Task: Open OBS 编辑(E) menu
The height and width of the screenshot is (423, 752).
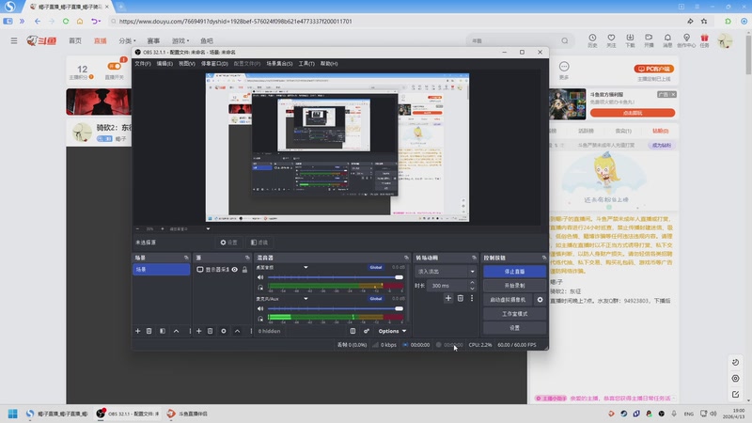Action: (x=164, y=63)
